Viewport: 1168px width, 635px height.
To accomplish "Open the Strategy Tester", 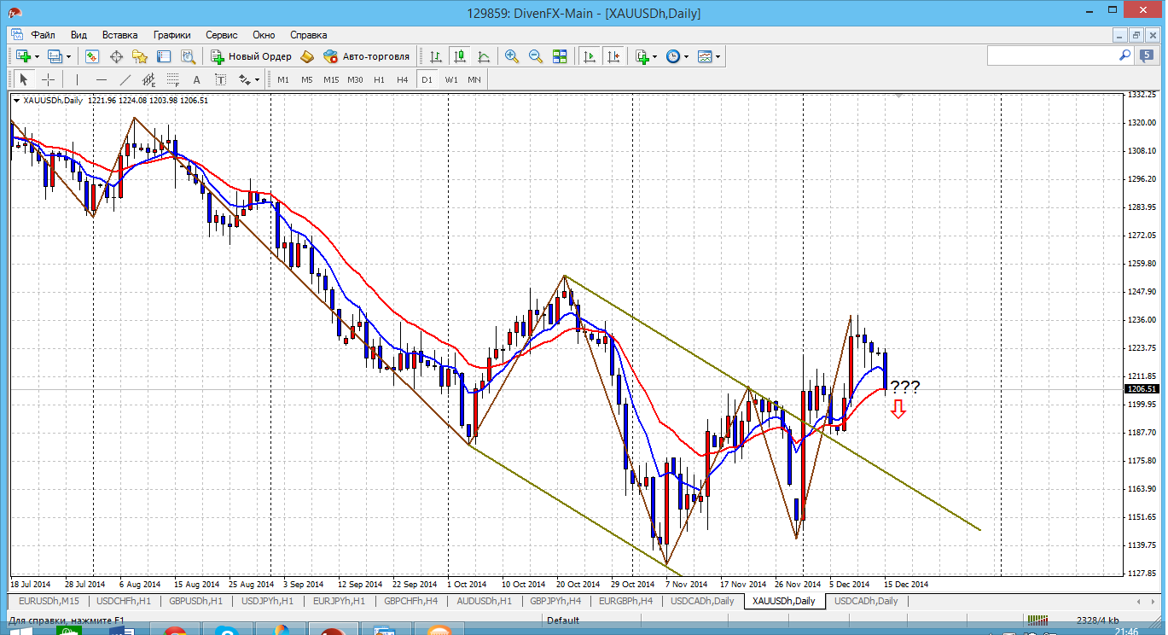I will point(189,56).
